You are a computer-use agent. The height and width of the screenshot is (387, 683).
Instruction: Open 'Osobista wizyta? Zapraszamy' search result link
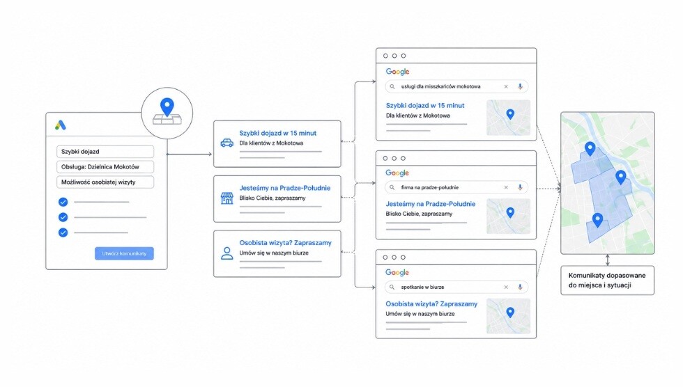point(431,304)
